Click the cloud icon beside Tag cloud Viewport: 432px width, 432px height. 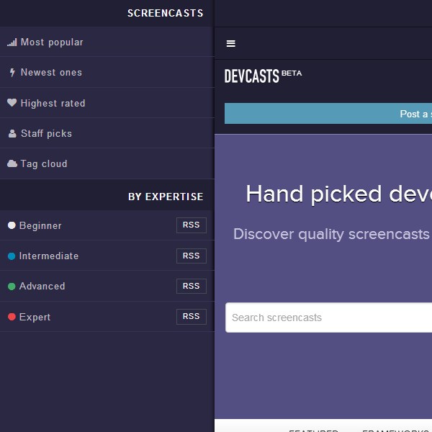(12, 164)
